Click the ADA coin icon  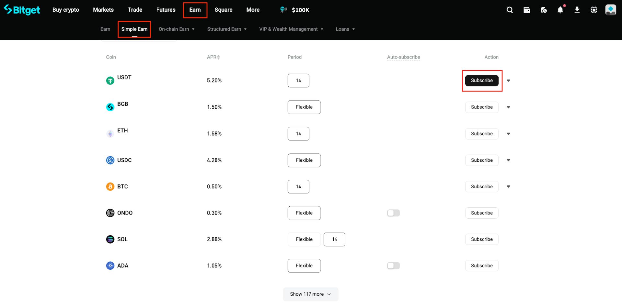pos(110,266)
